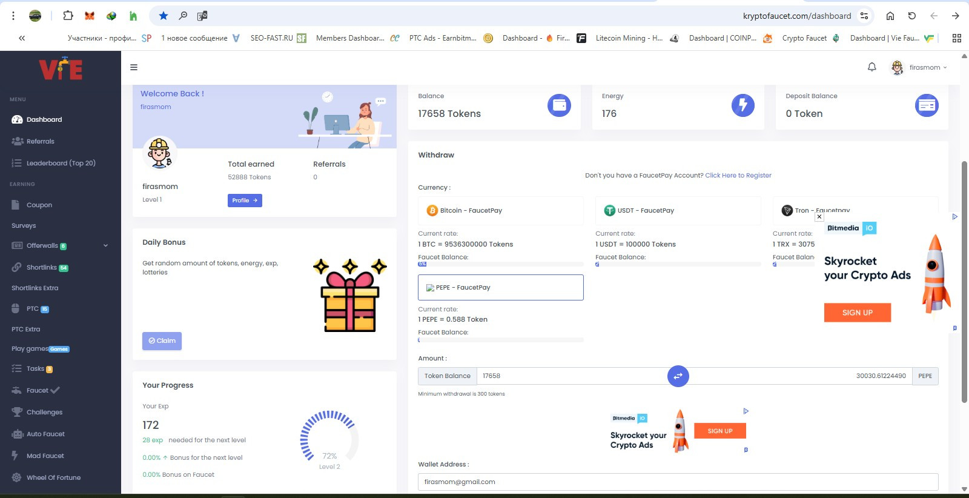Click the Coupon document icon
This screenshot has width=969, height=498.
tap(16, 205)
